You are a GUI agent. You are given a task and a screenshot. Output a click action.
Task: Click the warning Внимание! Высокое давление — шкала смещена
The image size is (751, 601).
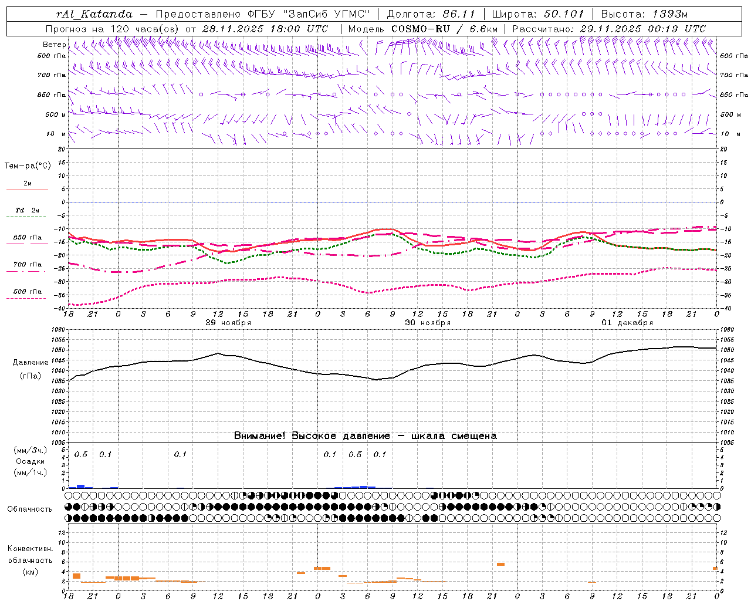[366, 436]
